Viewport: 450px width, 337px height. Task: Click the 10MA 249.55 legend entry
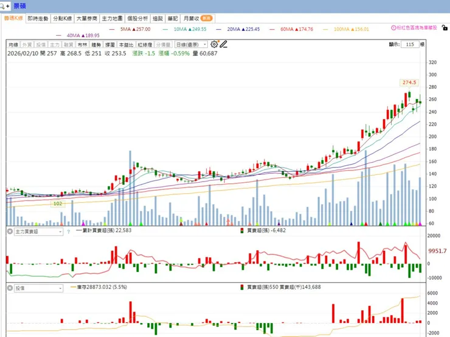(184, 29)
